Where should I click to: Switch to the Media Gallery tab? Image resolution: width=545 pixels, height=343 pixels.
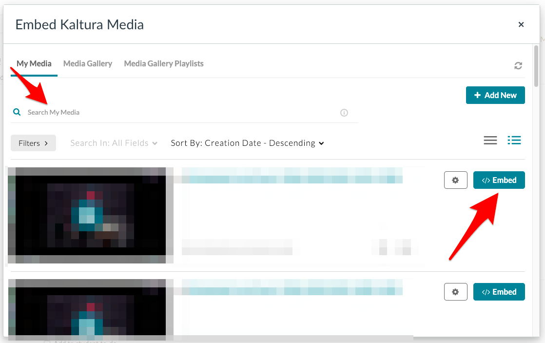point(88,63)
